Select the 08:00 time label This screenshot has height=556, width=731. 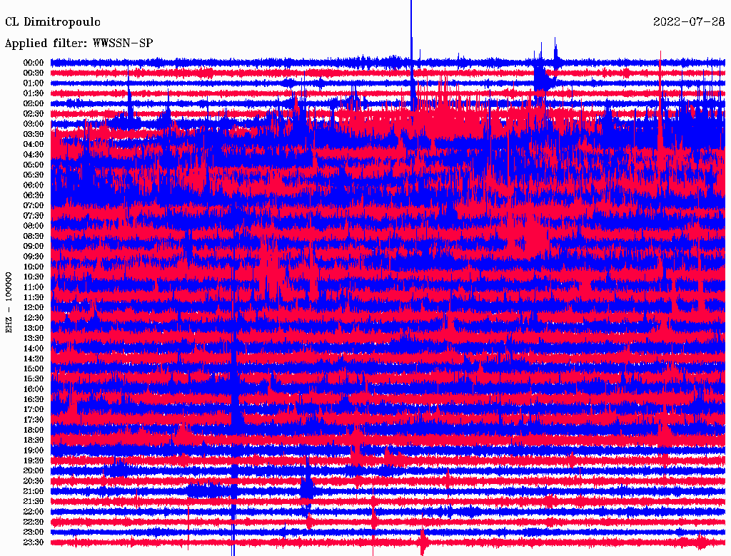34,226
